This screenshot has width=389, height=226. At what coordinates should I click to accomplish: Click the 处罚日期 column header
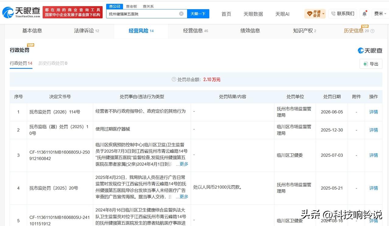(332, 97)
